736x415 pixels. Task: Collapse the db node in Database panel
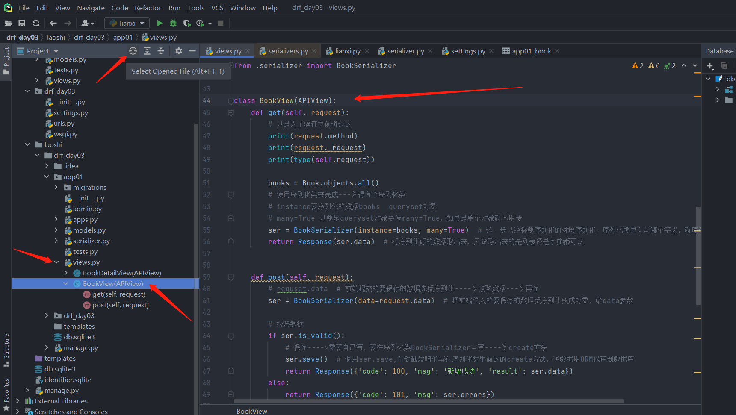pyautogui.click(x=708, y=79)
